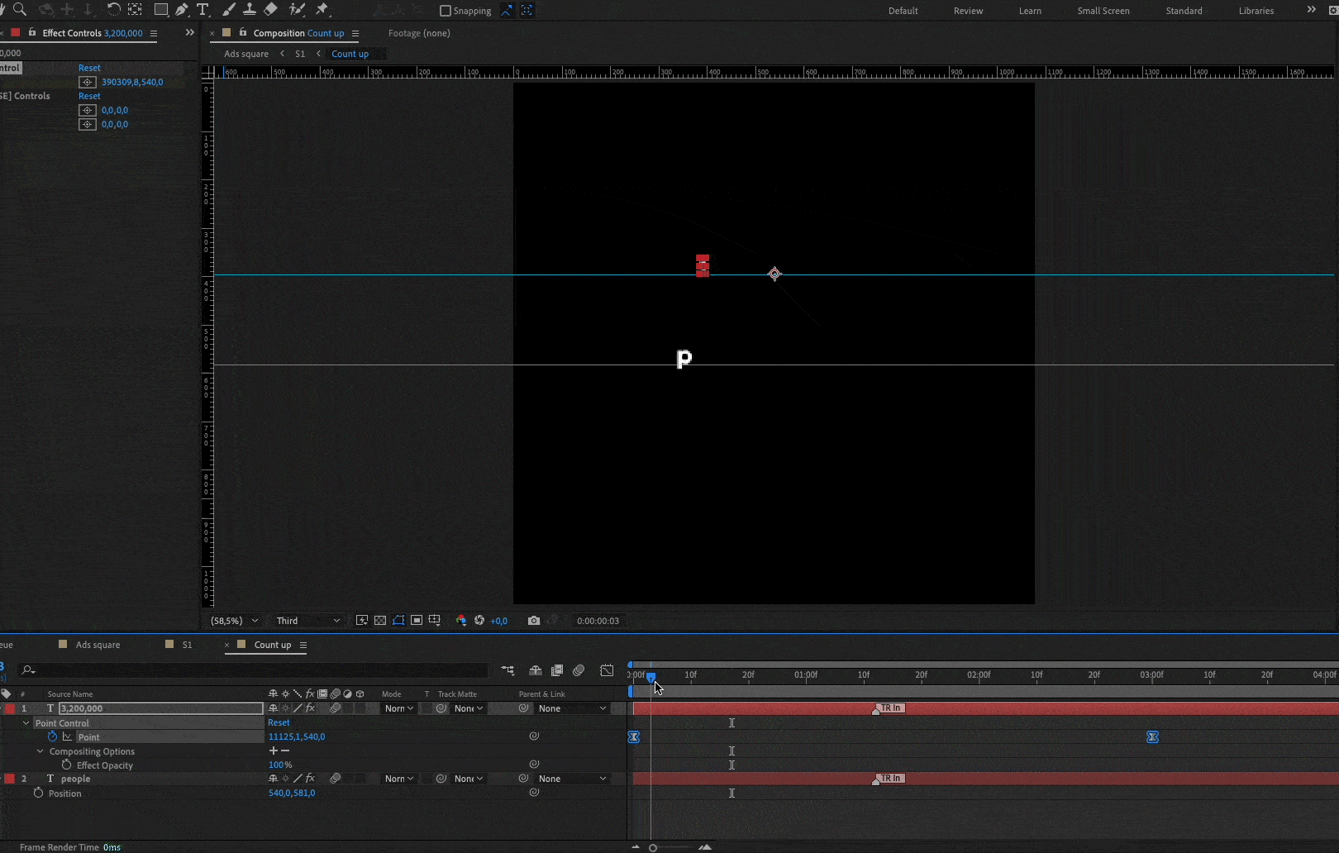
Task: Select the Puppet Pin tool
Action: click(x=322, y=10)
